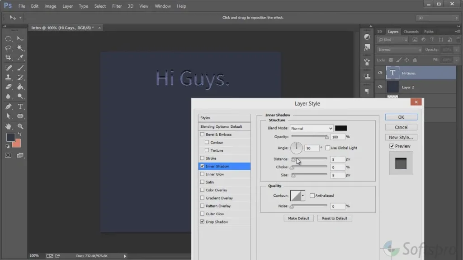Pick the Eyedropper tool

tap(21, 57)
